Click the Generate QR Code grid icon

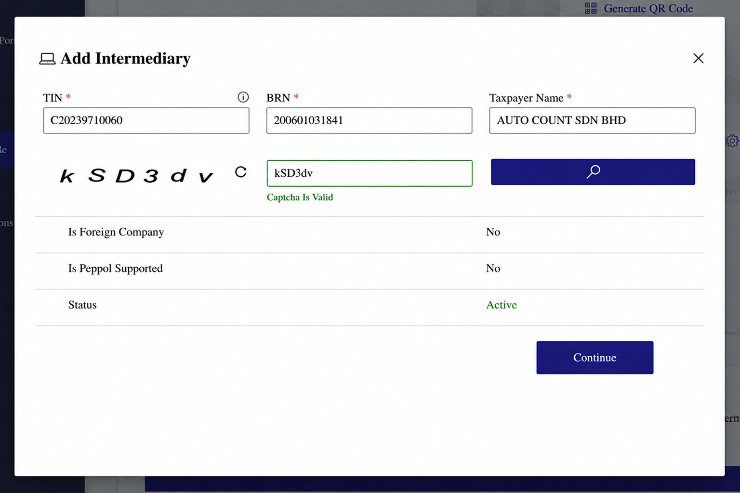(x=591, y=8)
